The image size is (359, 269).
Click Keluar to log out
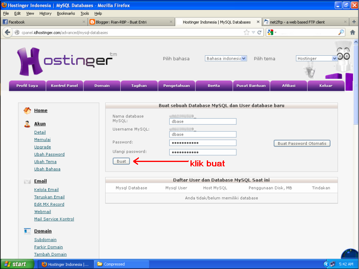(x=326, y=86)
